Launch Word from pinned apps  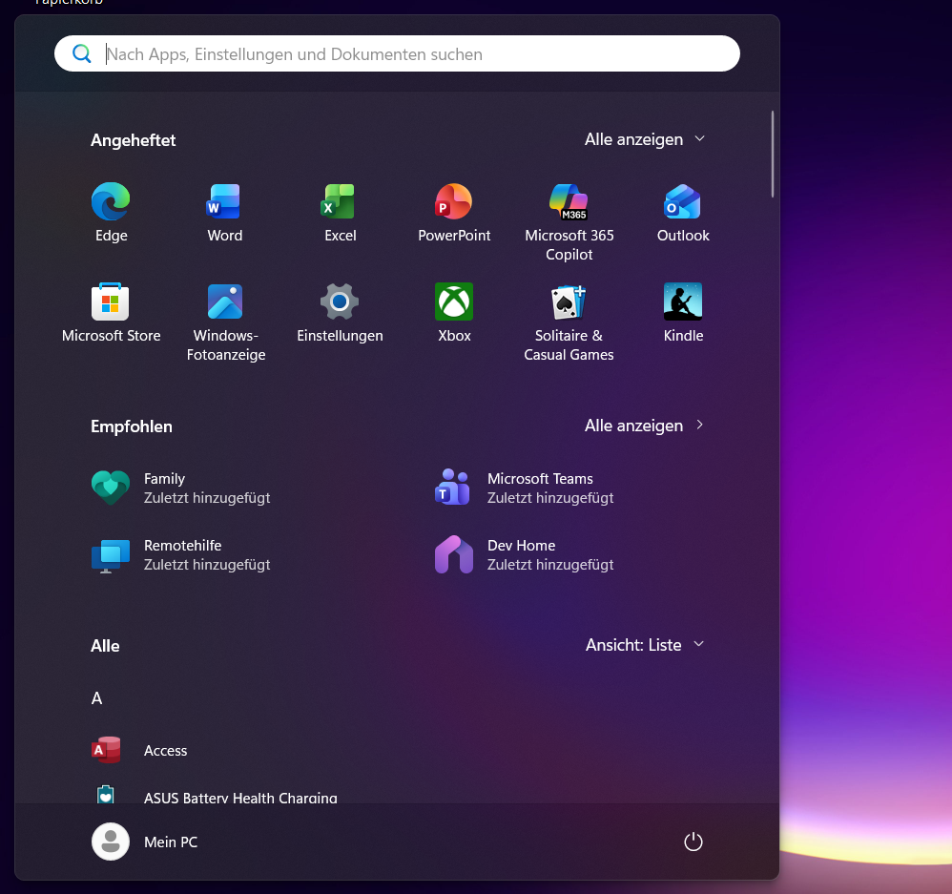[x=224, y=213]
